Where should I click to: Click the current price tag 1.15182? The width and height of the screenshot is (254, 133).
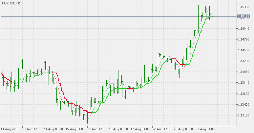click(x=244, y=16)
